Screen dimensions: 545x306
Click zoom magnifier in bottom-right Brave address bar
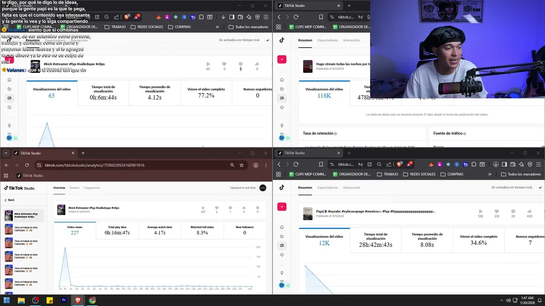click(379, 164)
